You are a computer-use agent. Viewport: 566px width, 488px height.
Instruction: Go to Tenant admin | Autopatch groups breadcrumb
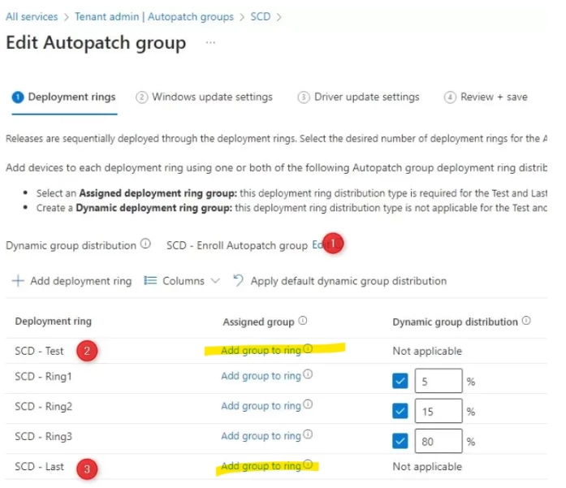click(154, 16)
